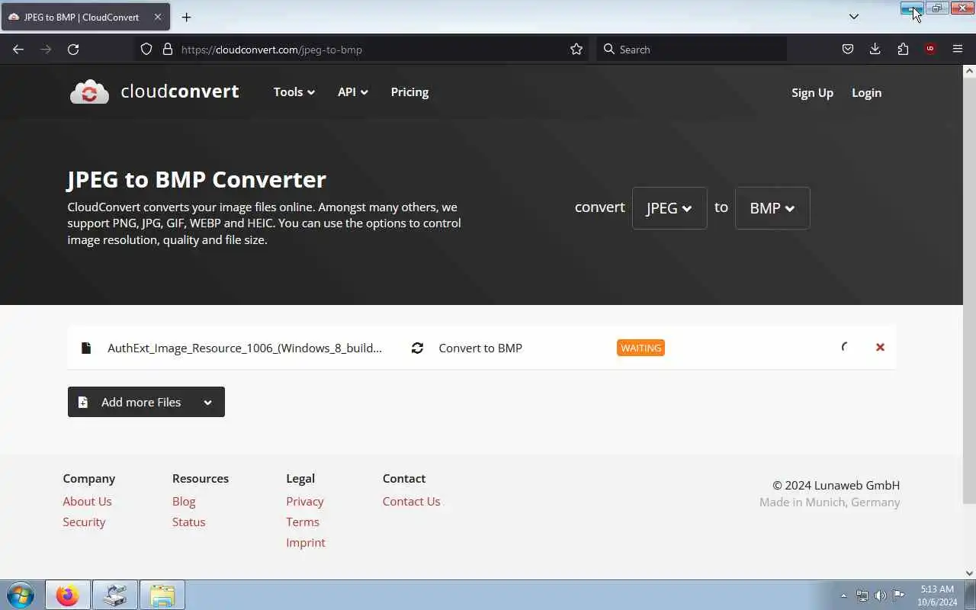This screenshot has width=976, height=610.
Task: Open the Privacy footer link
Action: point(305,501)
